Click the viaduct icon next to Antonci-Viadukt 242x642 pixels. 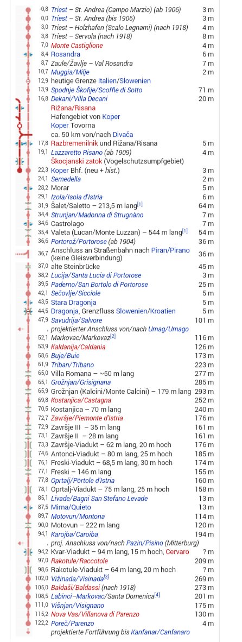[x=28, y=454]
